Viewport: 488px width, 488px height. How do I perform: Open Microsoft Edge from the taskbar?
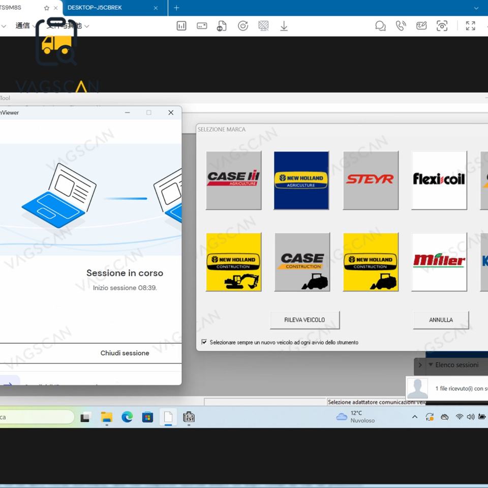pos(127,417)
